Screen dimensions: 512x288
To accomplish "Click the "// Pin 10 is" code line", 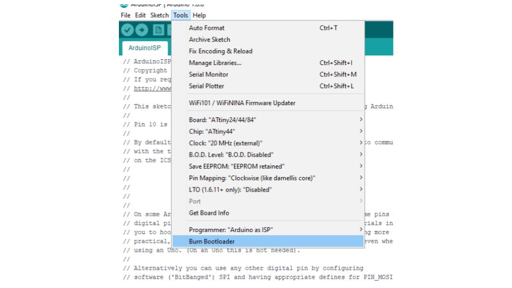I will pos(145,124).
